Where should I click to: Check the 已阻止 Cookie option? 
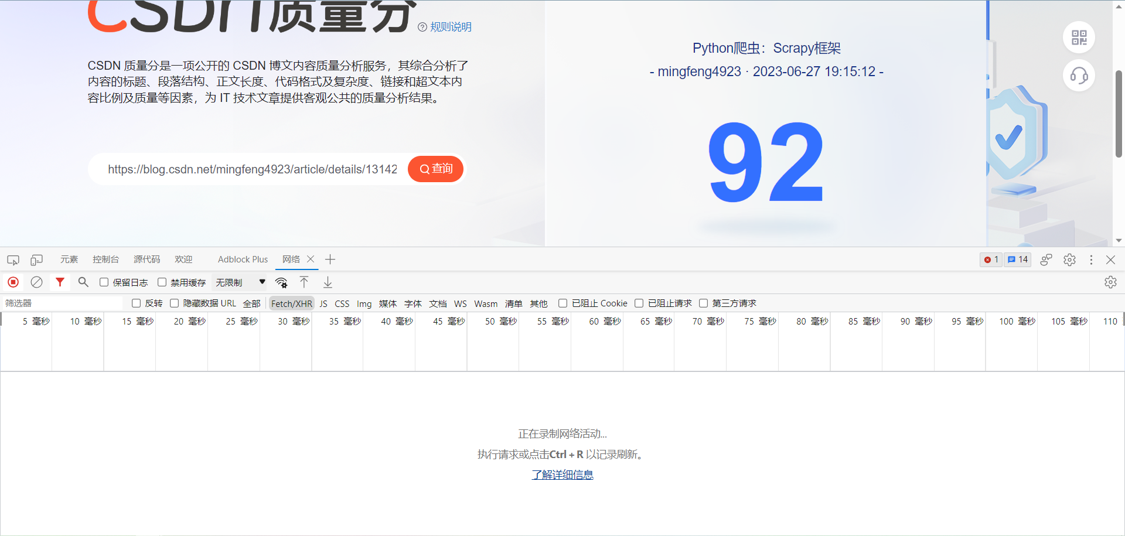(x=562, y=303)
